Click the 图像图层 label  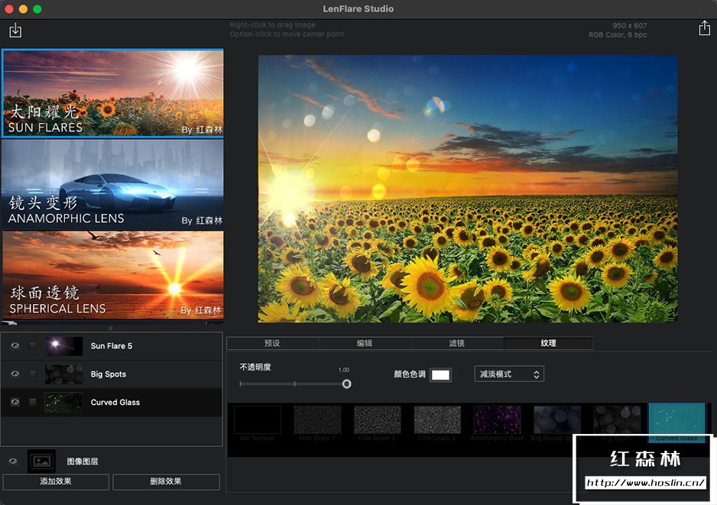pos(83,461)
